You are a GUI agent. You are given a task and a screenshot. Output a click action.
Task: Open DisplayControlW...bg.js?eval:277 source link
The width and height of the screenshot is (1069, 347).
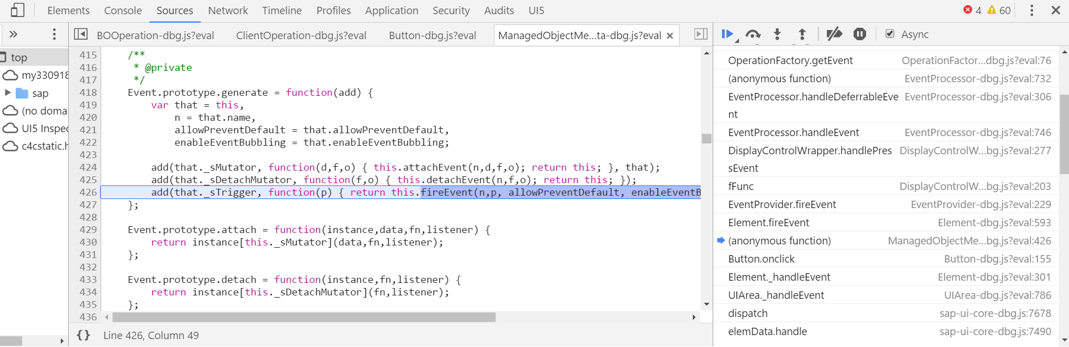click(975, 151)
